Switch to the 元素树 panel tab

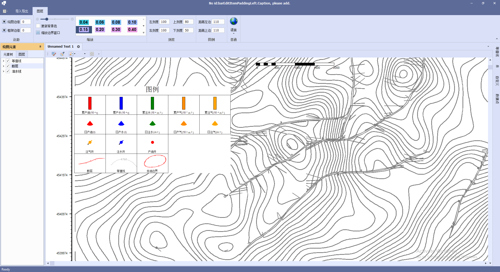(8, 54)
